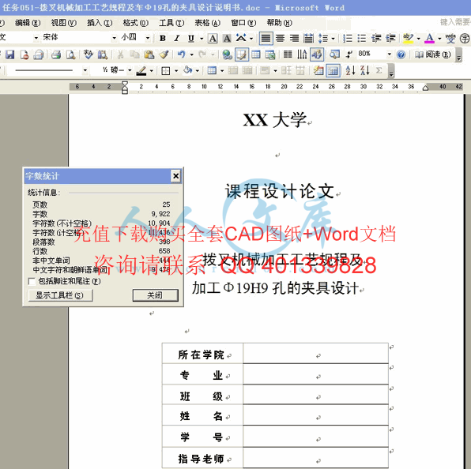Click the yellow Highlight color button

(409, 39)
